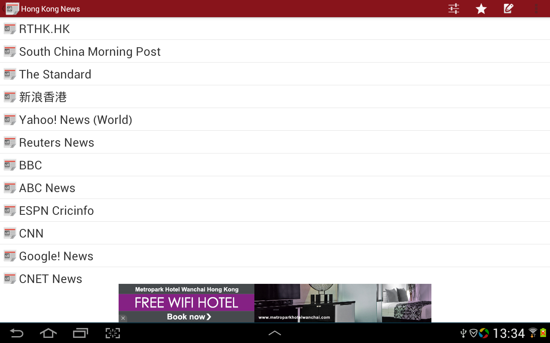Go back with Android back button

tap(17, 333)
